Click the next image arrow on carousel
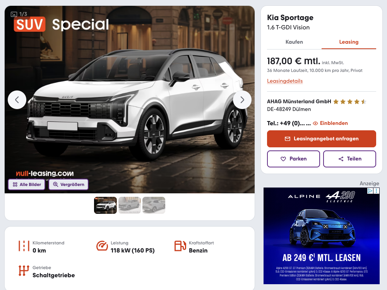387x290 pixels. (x=242, y=100)
